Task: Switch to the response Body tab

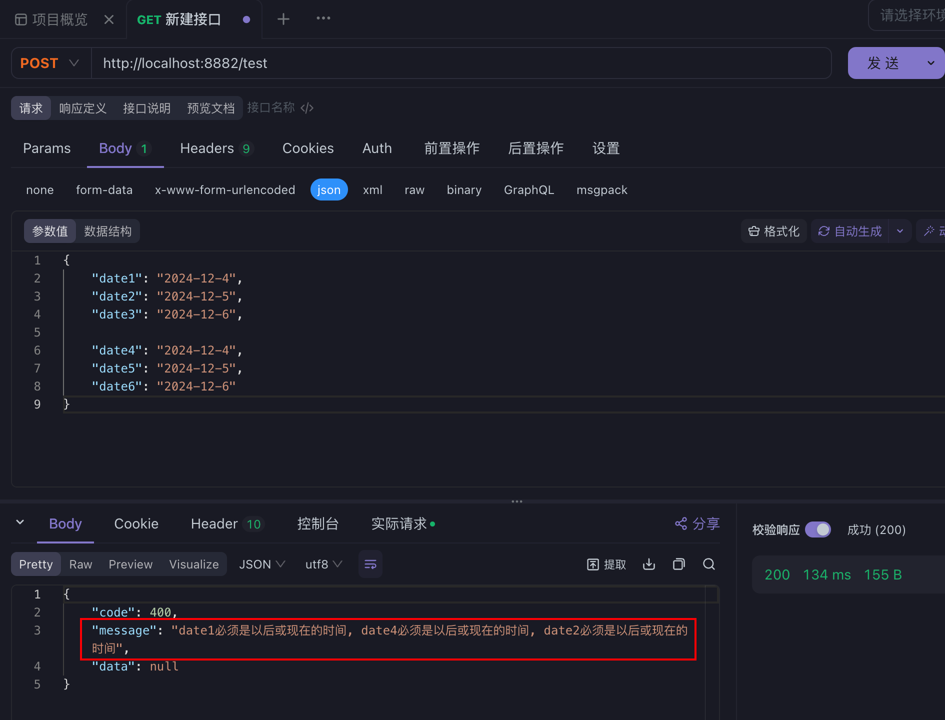Action: 65,523
